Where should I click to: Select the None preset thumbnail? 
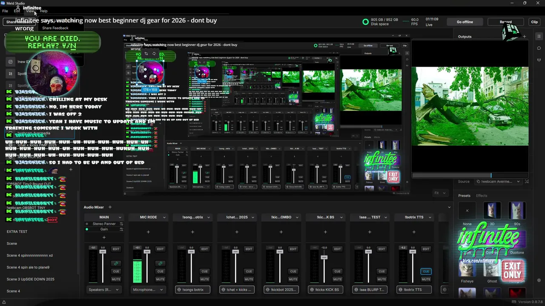tap(467, 210)
